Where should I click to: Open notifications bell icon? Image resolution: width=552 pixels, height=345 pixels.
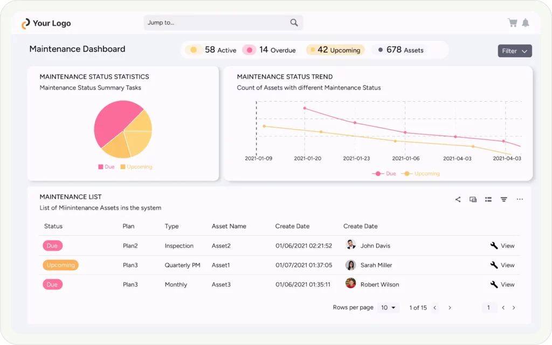coord(525,23)
